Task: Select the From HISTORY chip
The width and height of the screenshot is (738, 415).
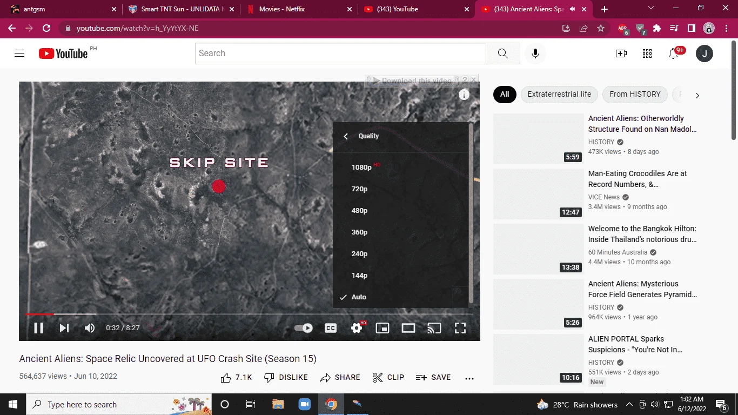Action: pyautogui.click(x=635, y=94)
